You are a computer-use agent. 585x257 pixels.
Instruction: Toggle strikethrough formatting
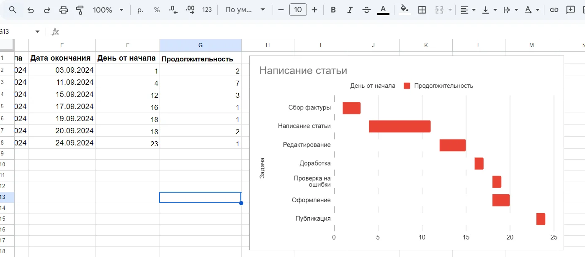click(366, 10)
